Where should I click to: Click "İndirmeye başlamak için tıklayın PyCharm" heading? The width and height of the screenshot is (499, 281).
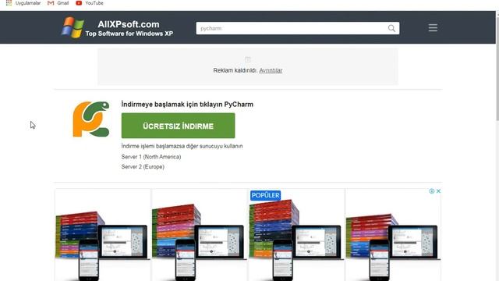(x=187, y=105)
